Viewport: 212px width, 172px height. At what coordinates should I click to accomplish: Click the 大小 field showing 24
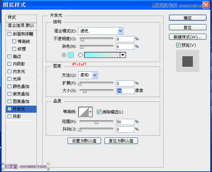(125, 91)
